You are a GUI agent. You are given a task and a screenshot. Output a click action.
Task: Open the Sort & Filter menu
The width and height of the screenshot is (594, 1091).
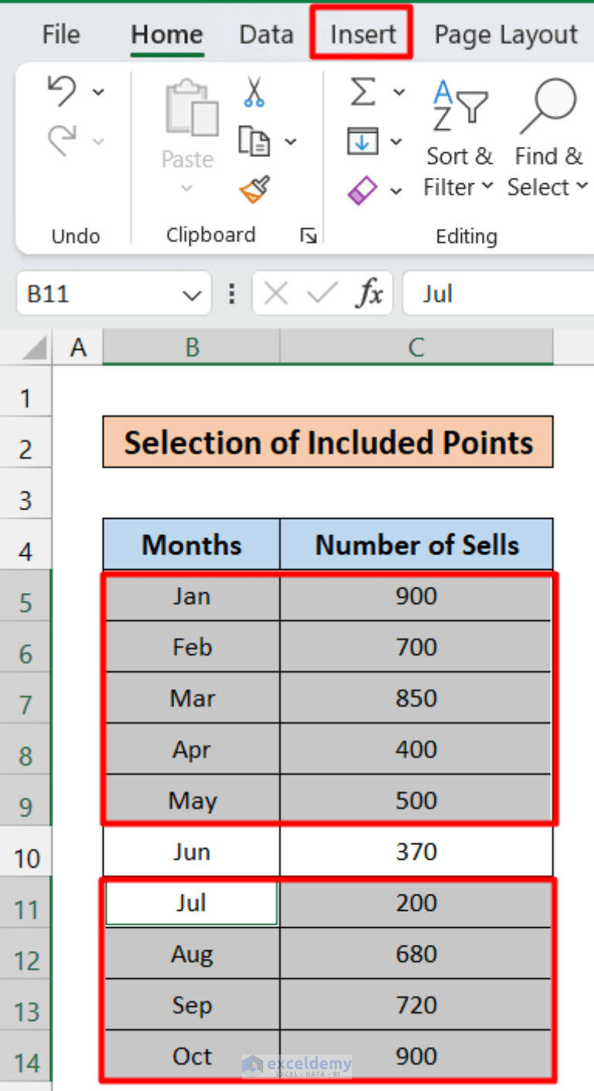[x=459, y=139]
